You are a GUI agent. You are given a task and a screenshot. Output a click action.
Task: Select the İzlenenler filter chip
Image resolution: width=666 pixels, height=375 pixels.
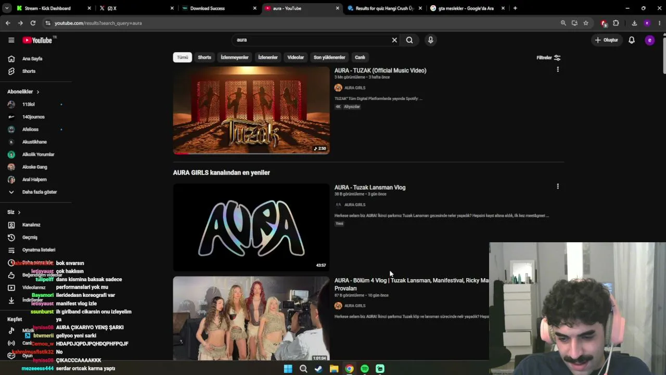tap(268, 57)
